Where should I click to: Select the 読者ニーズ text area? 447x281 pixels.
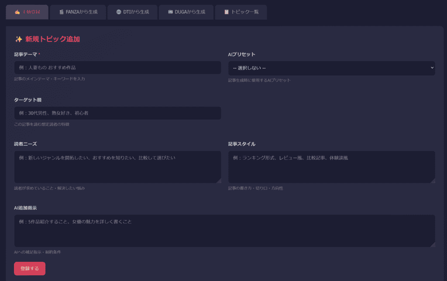coord(117,167)
